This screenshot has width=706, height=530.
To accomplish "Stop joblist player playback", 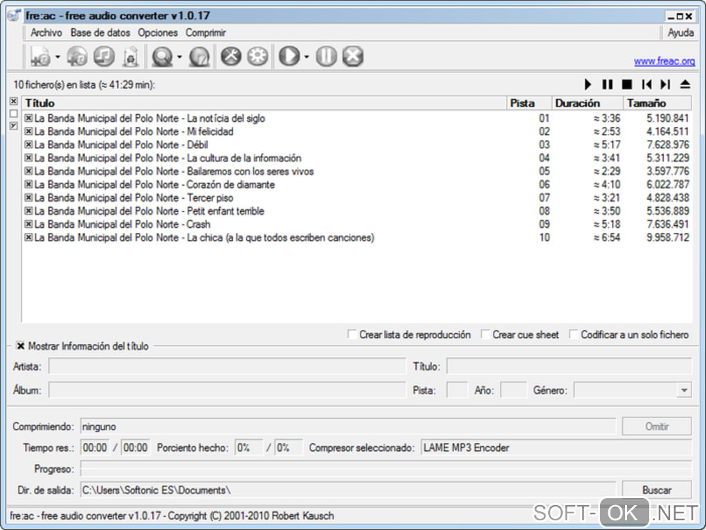I will click(627, 85).
